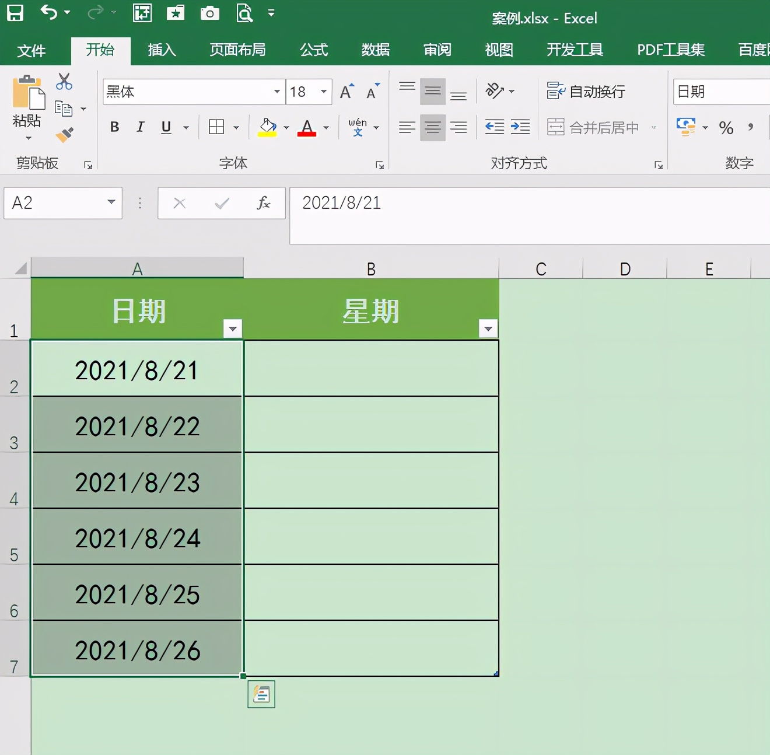Open the 星期 column filter dropdown

(488, 329)
